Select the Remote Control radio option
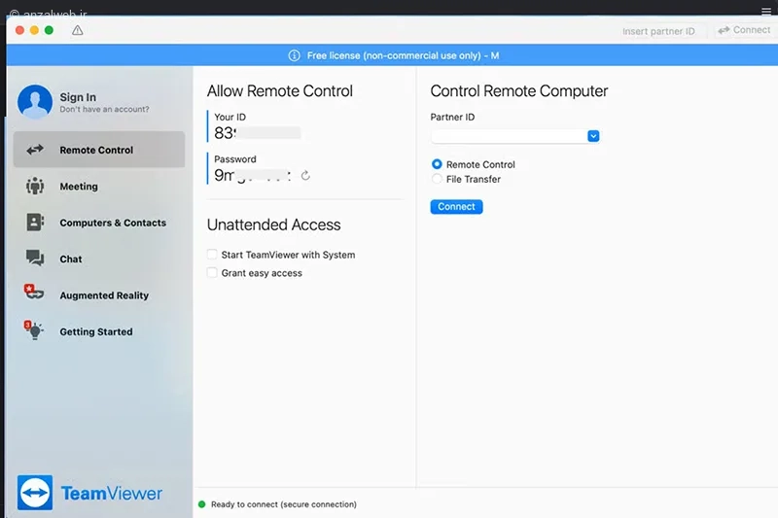The image size is (778, 518). [x=437, y=164]
